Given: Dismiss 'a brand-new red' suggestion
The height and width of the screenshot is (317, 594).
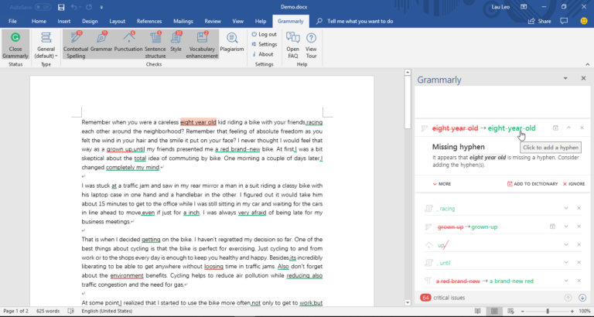Looking at the screenshot, I should [579, 281].
